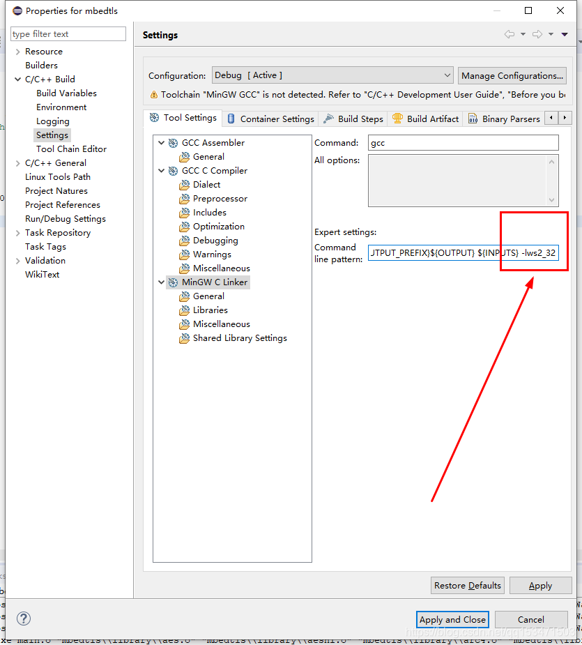Open the Configuration dropdown
The image size is (582, 645).
click(x=332, y=76)
